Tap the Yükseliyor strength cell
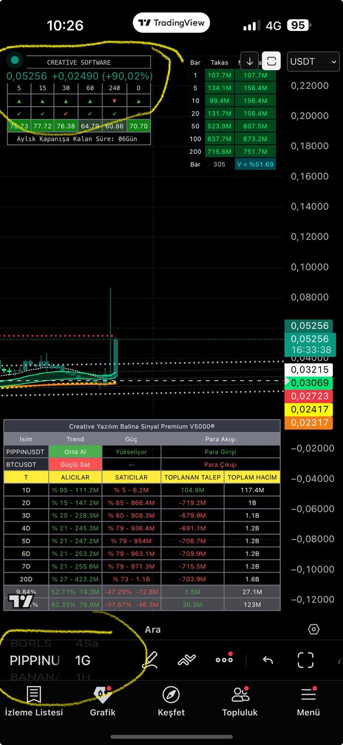 pos(131,452)
